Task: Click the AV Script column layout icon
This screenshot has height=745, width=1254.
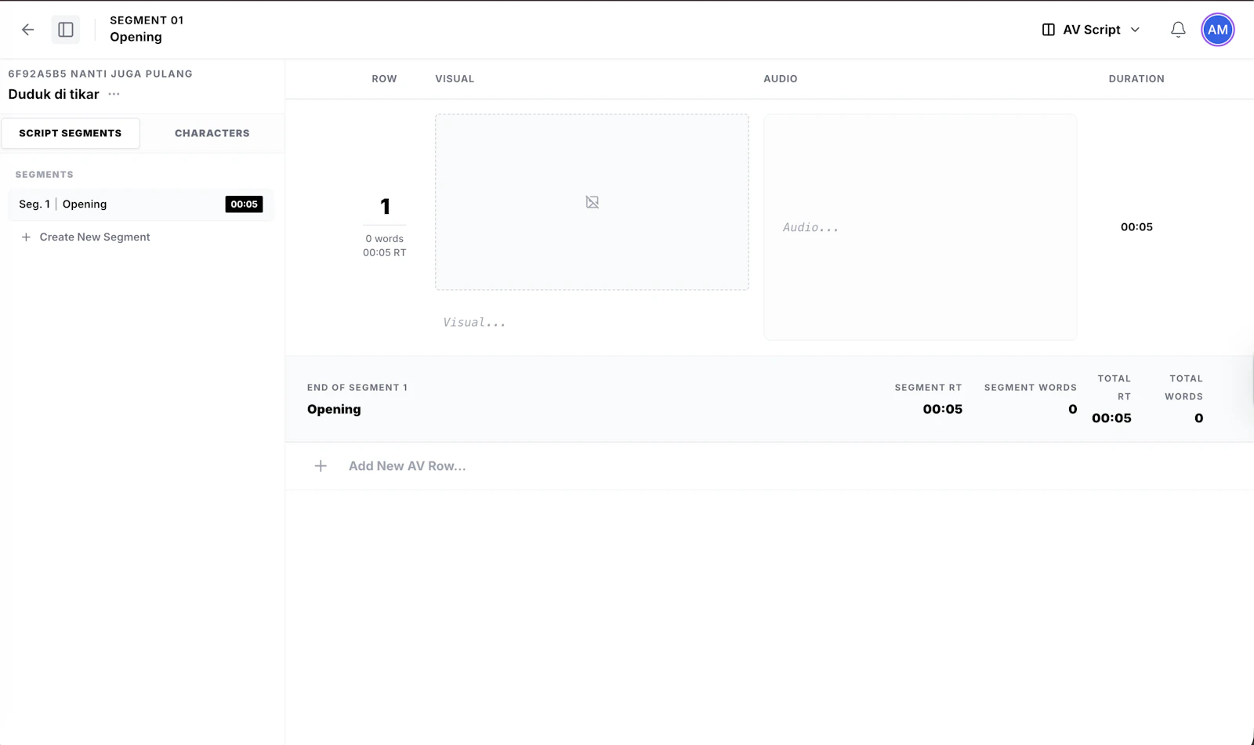Action: tap(1048, 30)
